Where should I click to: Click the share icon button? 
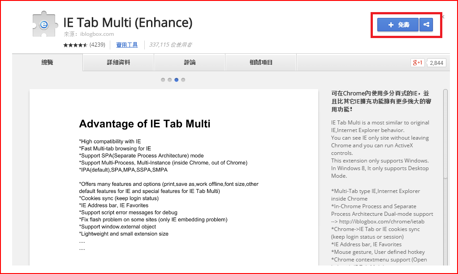[x=426, y=25]
